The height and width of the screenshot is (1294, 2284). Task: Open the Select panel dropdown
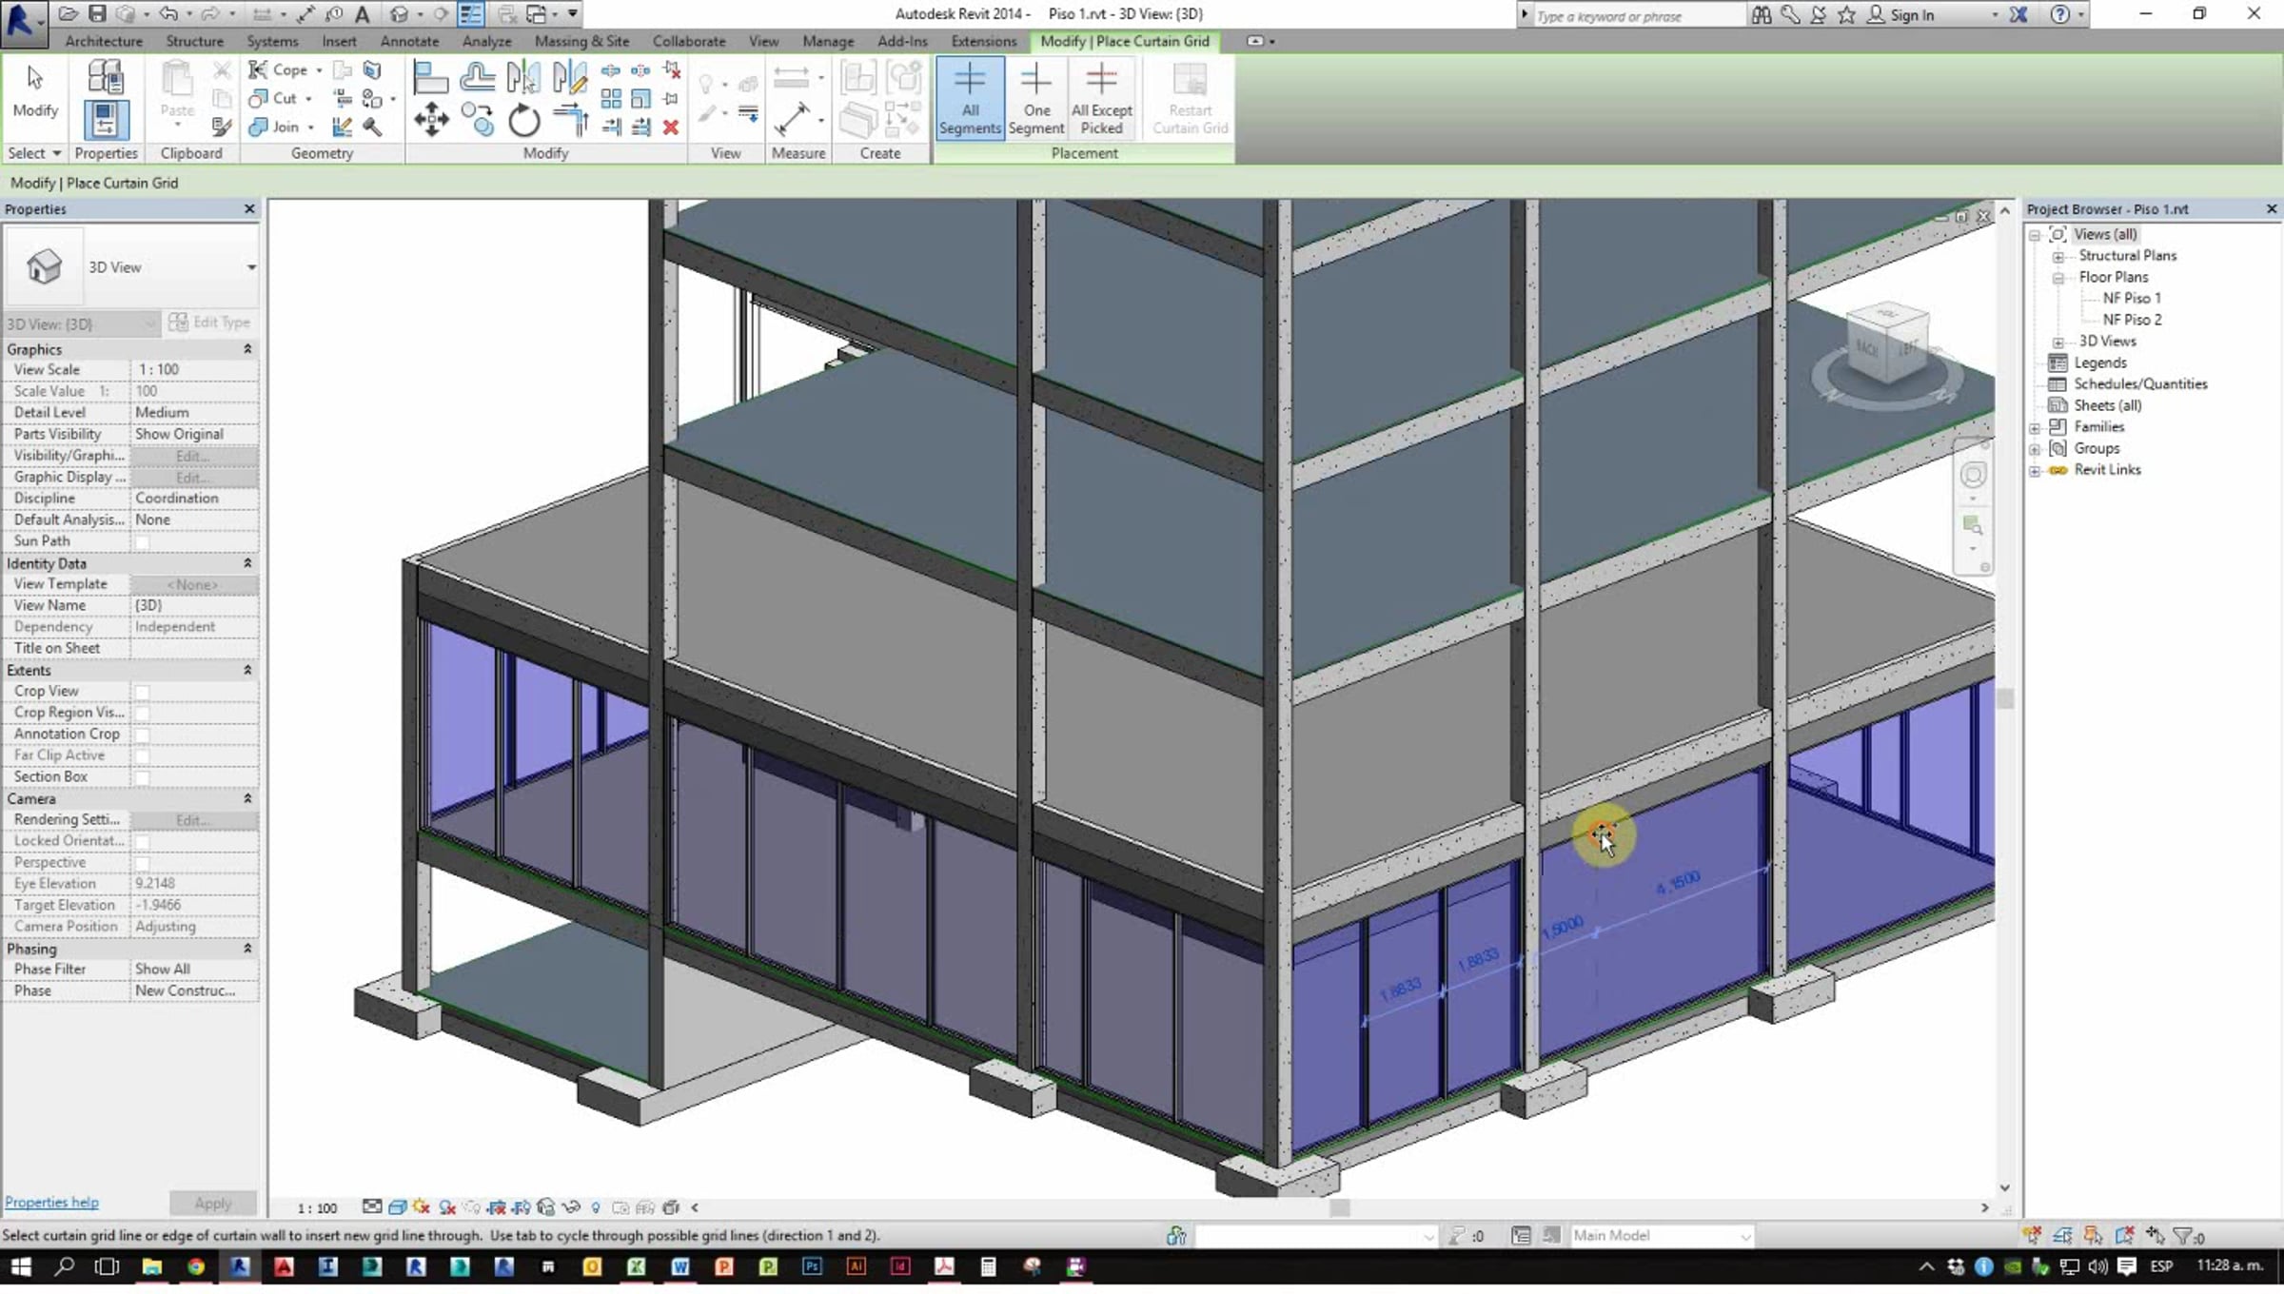pyautogui.click(x=56, y=153)
